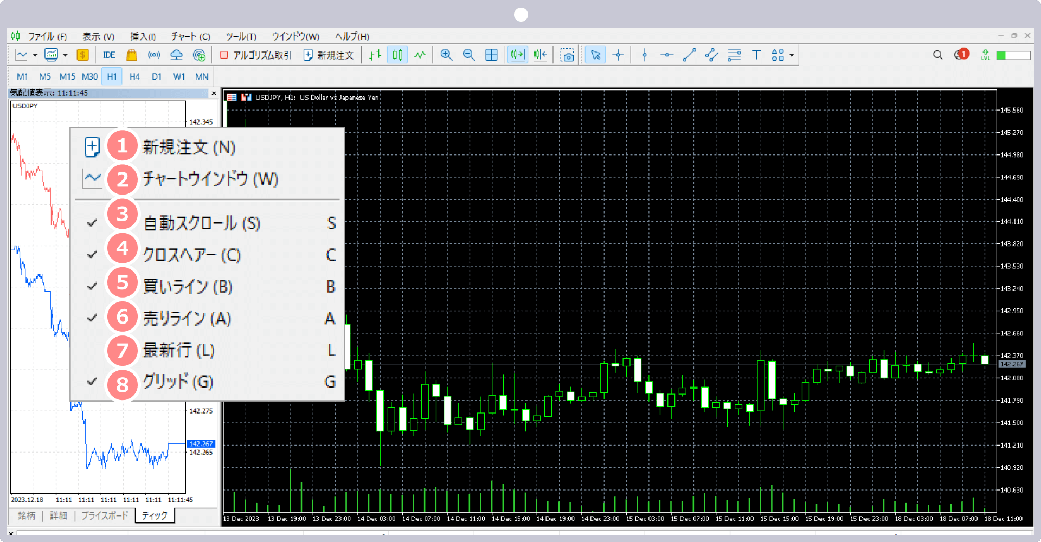Draw a horizontal line tool

point(667,55)
